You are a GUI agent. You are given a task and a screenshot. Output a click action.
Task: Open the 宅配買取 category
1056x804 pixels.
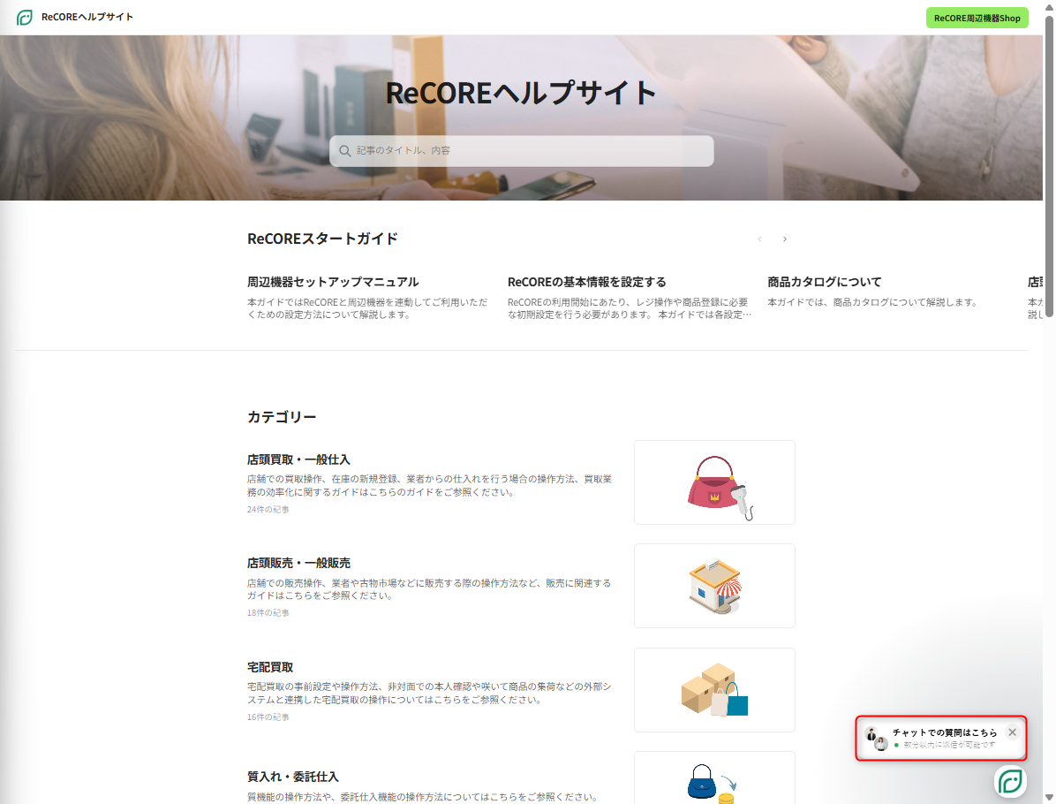(270, 667)
